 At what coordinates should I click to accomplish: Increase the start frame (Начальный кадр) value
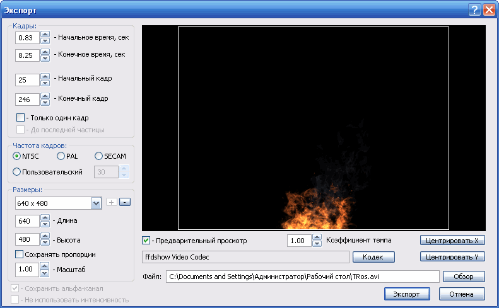45,77
